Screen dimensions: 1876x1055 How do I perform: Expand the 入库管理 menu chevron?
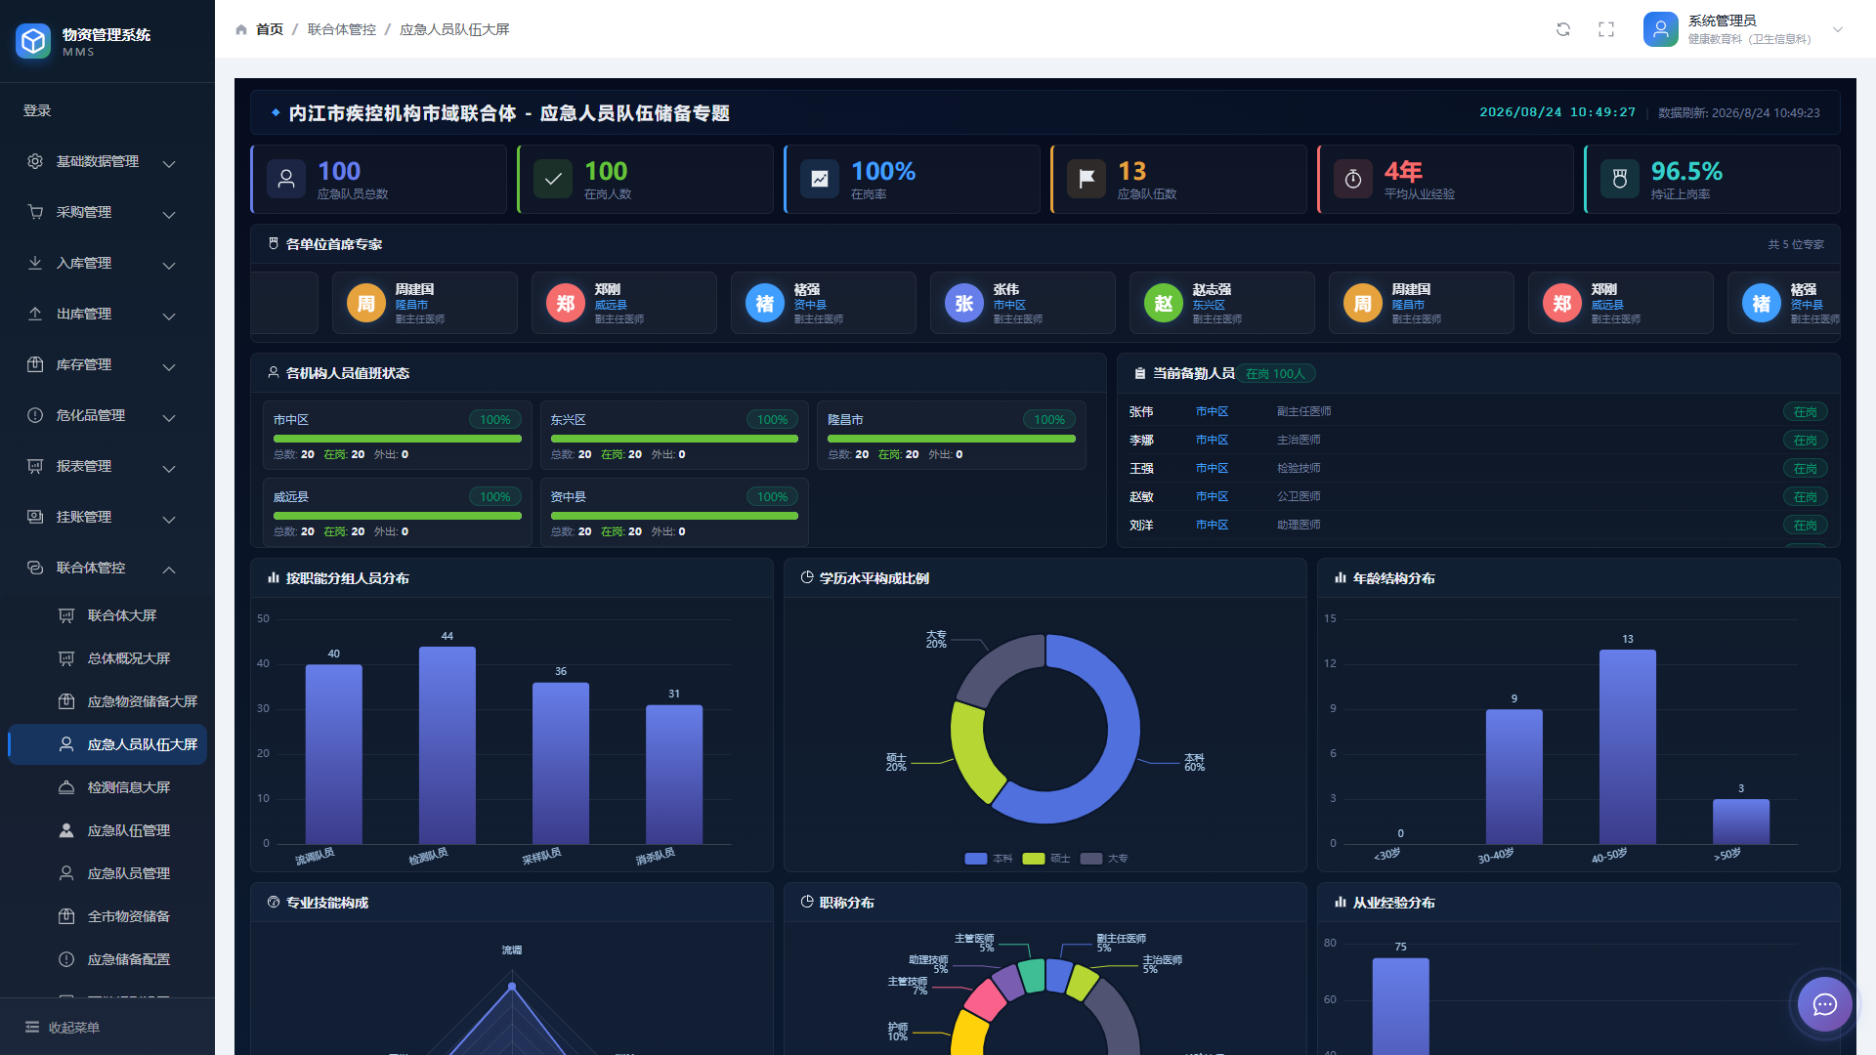pos(169,265)
